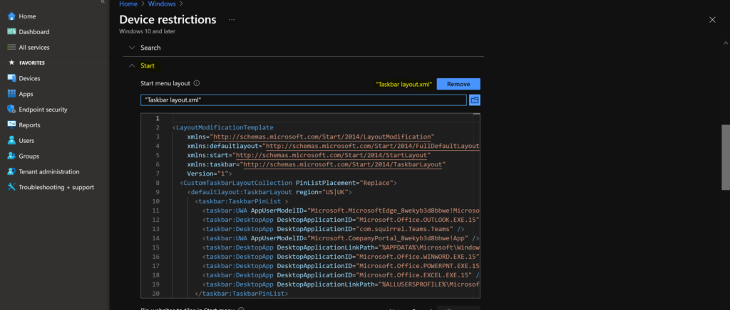Click the closing taskbar:TaskbarPinList tag line
Screen dimensions: 730x310
242,294
